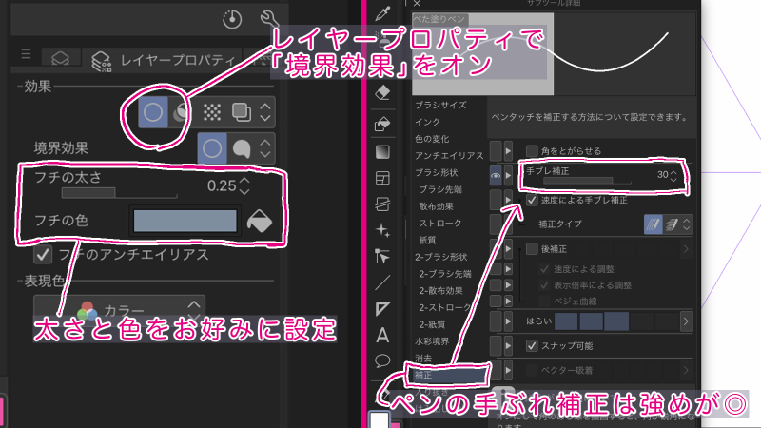
Task: Select the Balloon tool
Action: (382, 360)
